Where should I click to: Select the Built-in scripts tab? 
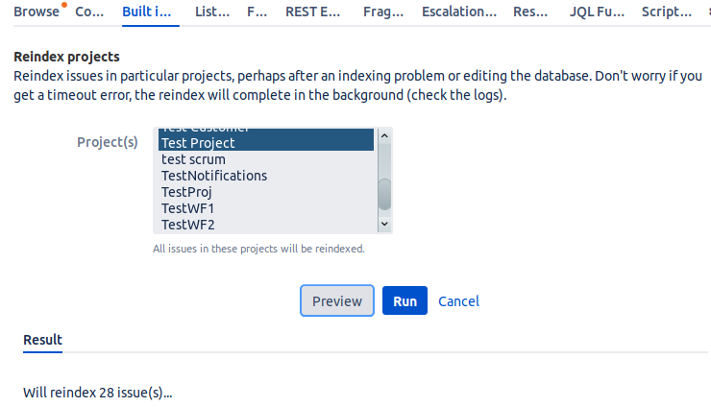pyautogui.click(x=148, y=12)
